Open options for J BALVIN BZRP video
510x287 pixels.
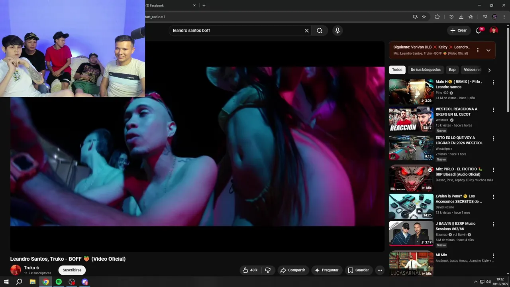tap(493, 224)
